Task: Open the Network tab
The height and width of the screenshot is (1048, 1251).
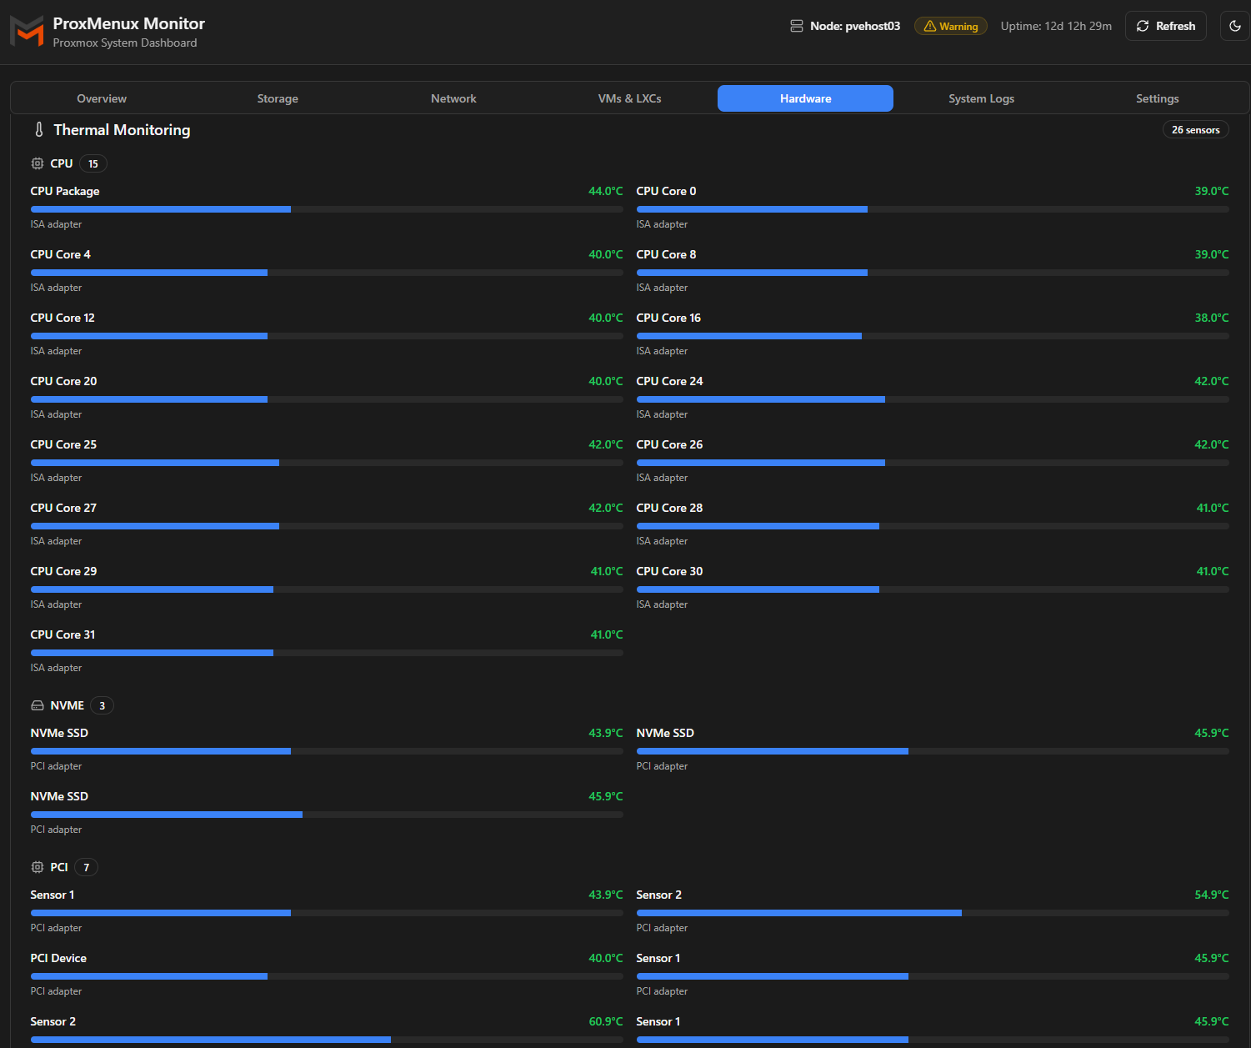Action: [x=453, y=98]
